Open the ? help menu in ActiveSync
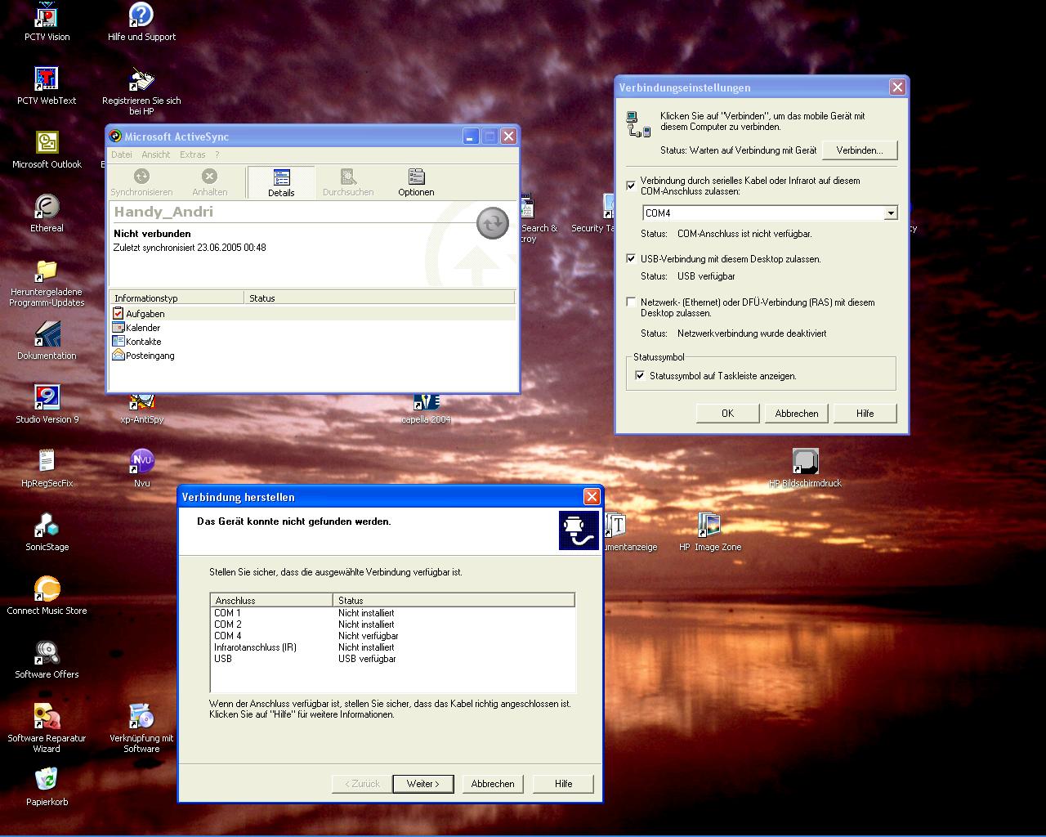This screenshot has width=1046, height=837. tap(217, 154)
